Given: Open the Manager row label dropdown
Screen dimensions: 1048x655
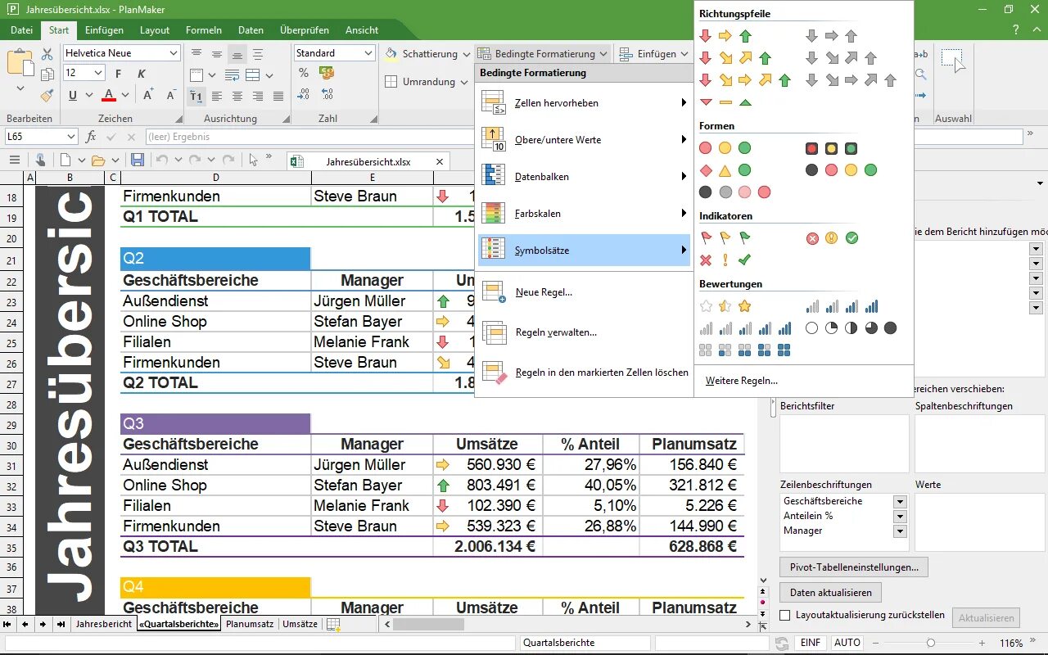Looking at the screenshot, I should 900,531.
